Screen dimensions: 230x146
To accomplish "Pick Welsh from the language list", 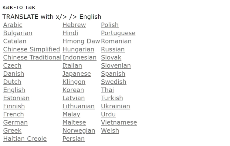I will click(x=110, y=131).
